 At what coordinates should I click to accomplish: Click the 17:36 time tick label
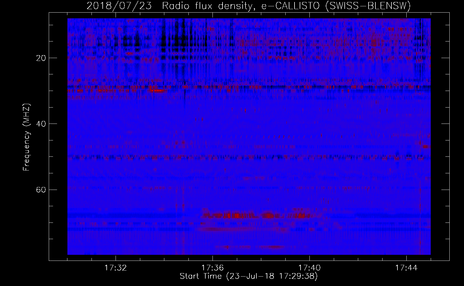pos(212,268)
